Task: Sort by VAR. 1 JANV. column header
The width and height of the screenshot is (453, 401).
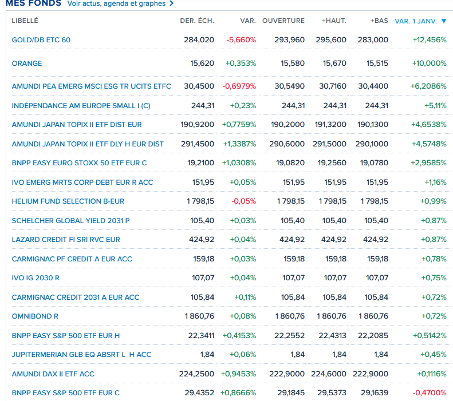Action: pyautogui.click(x=415, y=21)
